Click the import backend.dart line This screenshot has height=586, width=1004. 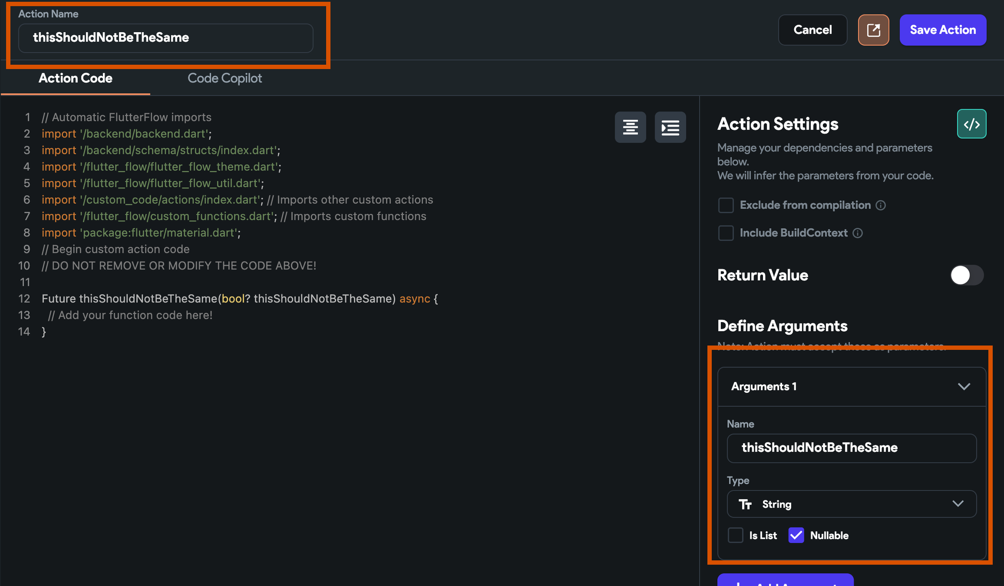click(127, 134)
